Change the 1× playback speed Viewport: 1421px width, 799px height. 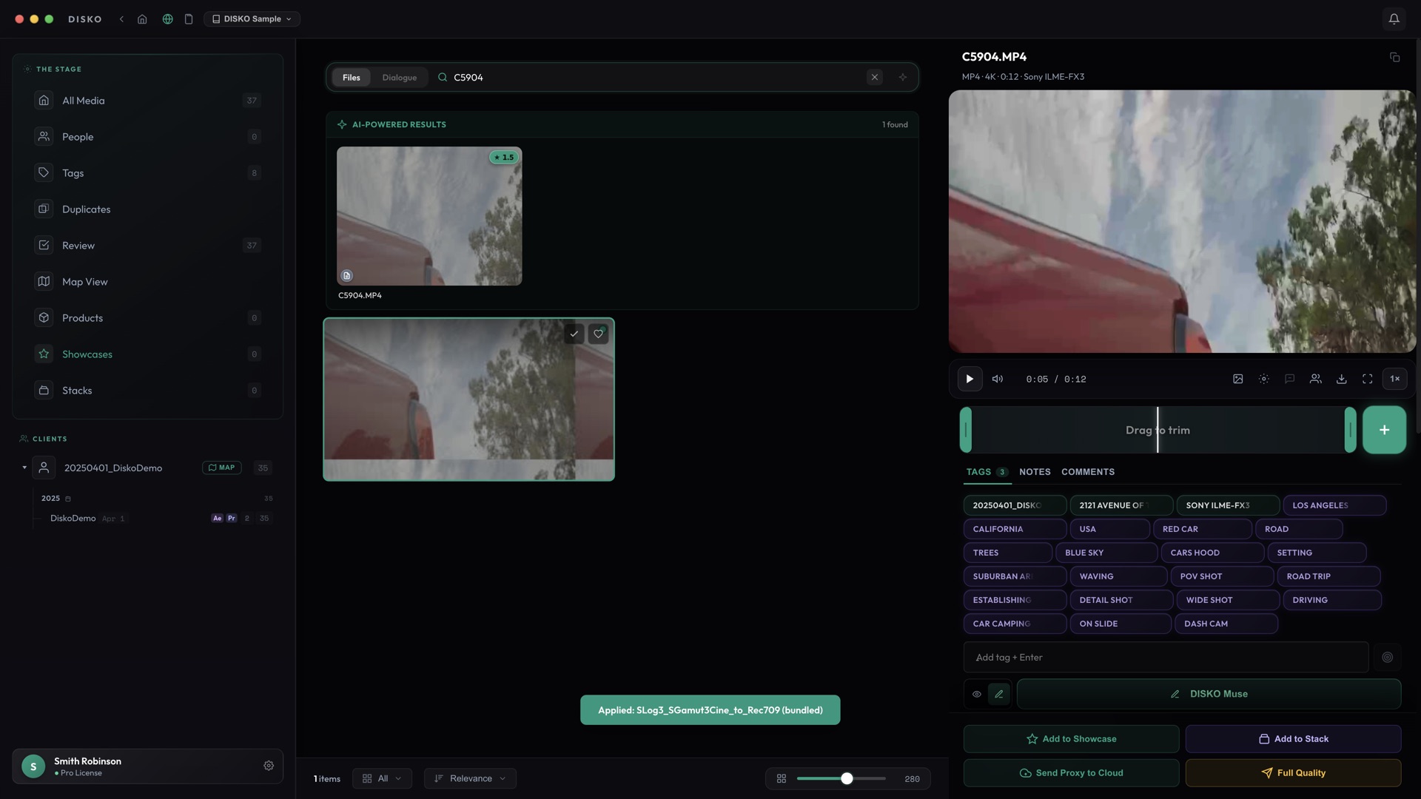pyautogui.click(x=1394, y=379)
